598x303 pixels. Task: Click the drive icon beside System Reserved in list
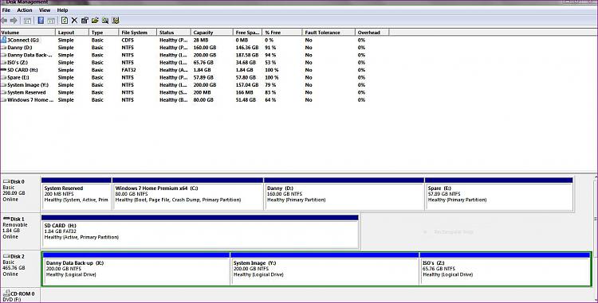point(4,92)
